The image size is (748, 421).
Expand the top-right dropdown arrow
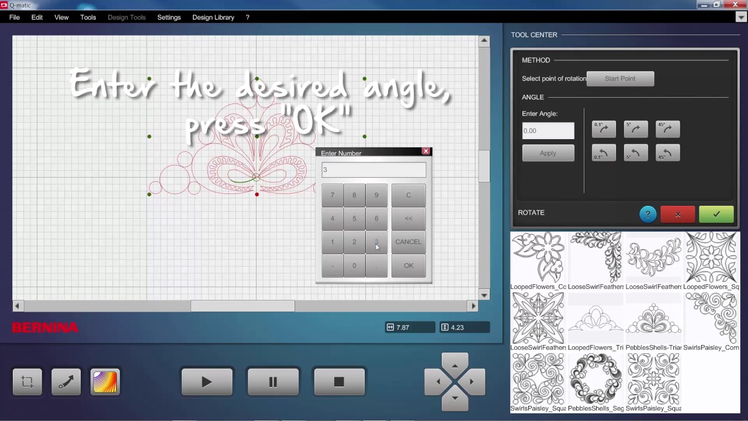click(x=741, y=18)
